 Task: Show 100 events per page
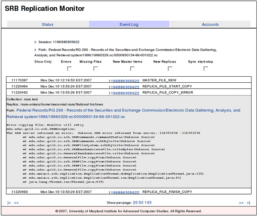point(148,202)
